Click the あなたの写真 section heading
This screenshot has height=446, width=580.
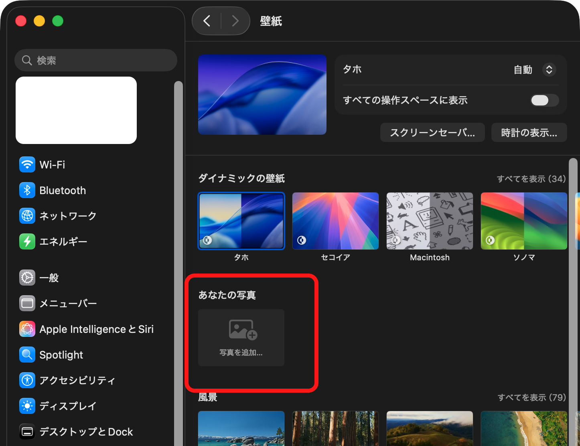coord(227,295)
